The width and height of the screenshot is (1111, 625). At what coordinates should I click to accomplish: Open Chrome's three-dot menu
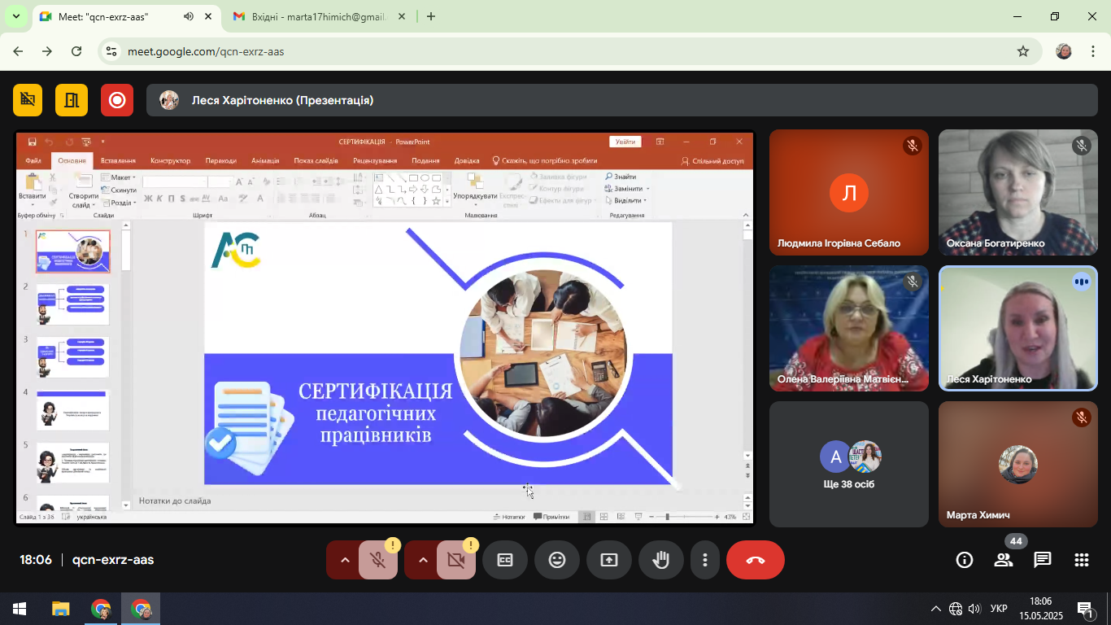1092,51
